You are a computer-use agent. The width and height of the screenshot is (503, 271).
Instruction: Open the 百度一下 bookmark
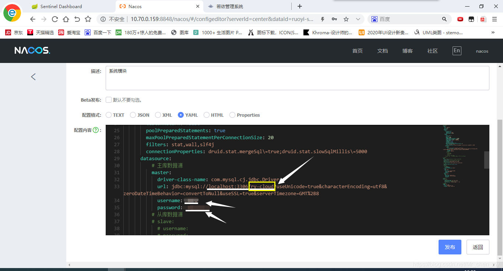98,32
